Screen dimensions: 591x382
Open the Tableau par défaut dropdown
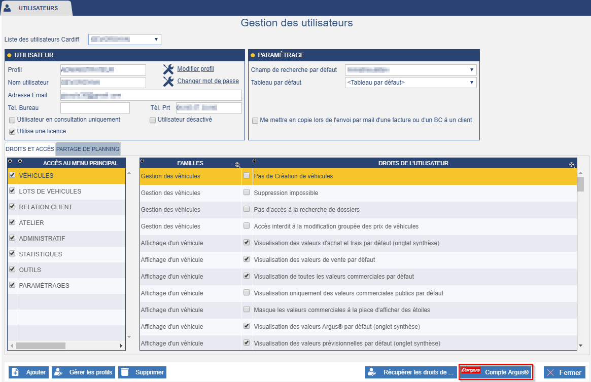[411, 83]
